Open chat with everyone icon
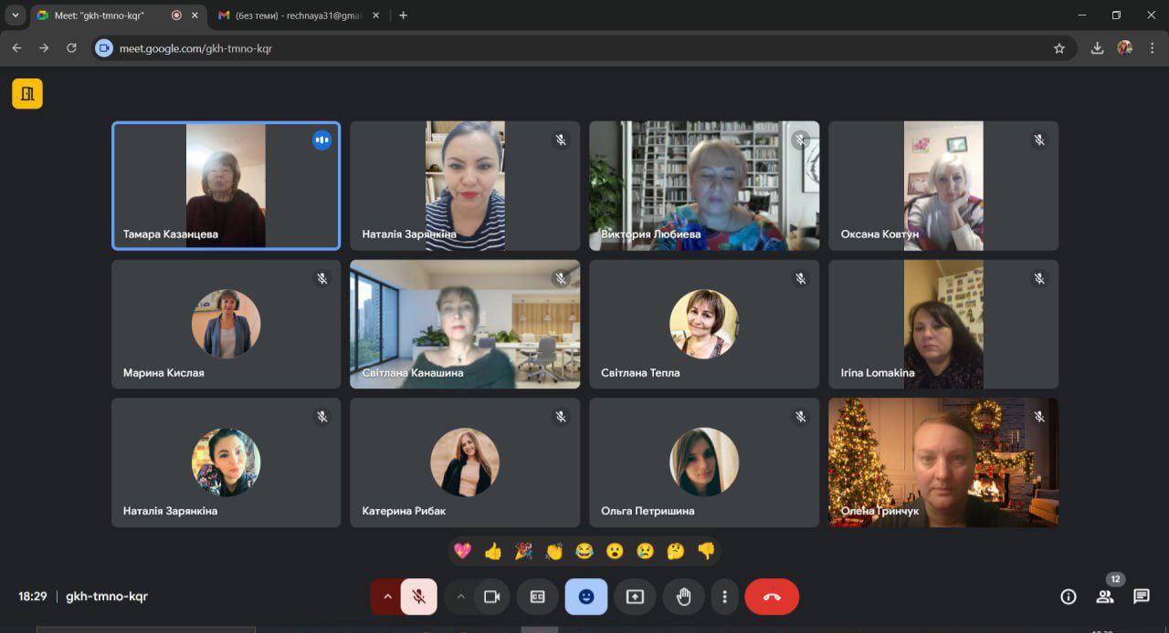The width and height of the screenshot is (1169, 633). click(x=1142, y=597)
